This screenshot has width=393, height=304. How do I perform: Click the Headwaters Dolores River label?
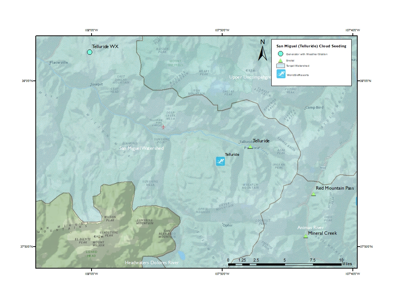(152, 263)
